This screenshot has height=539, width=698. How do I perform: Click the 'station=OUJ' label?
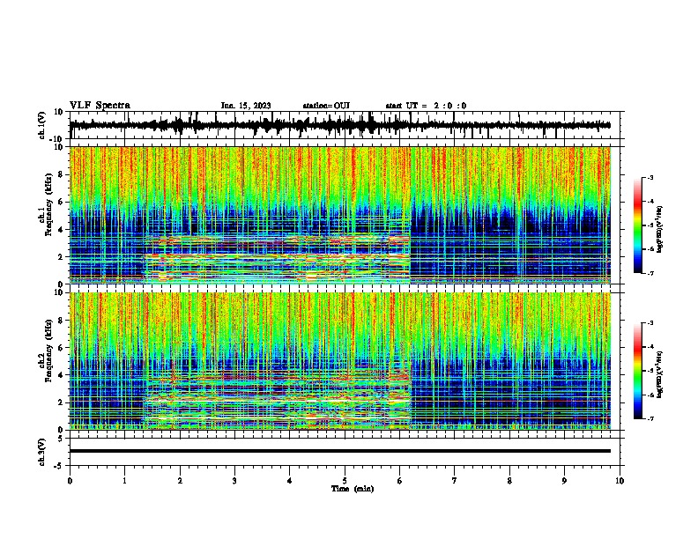[326, 106]
